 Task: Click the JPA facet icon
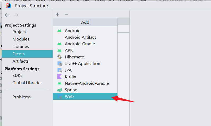click(x=59, y=70)
